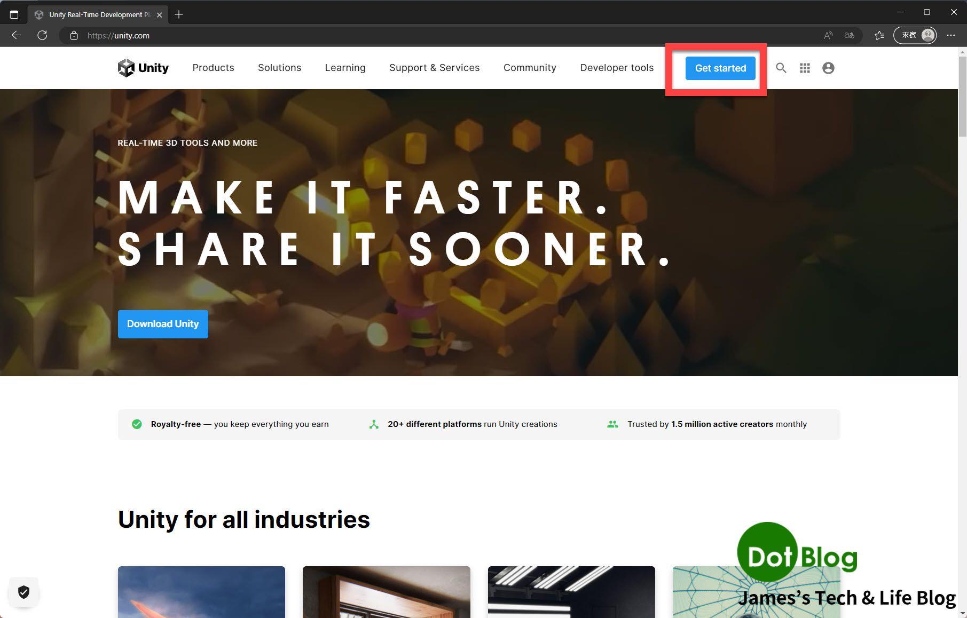967x618 pixels.
Task: Click the 'Unity for all industries' heading
Action: pos(243,519)
